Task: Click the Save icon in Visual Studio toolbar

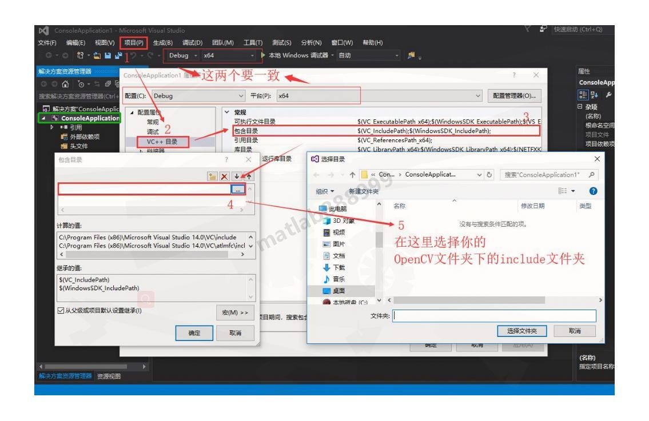Action: 107,55
